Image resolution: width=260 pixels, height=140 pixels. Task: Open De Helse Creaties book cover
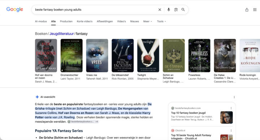pyautogui.click(x=225, y=55)
